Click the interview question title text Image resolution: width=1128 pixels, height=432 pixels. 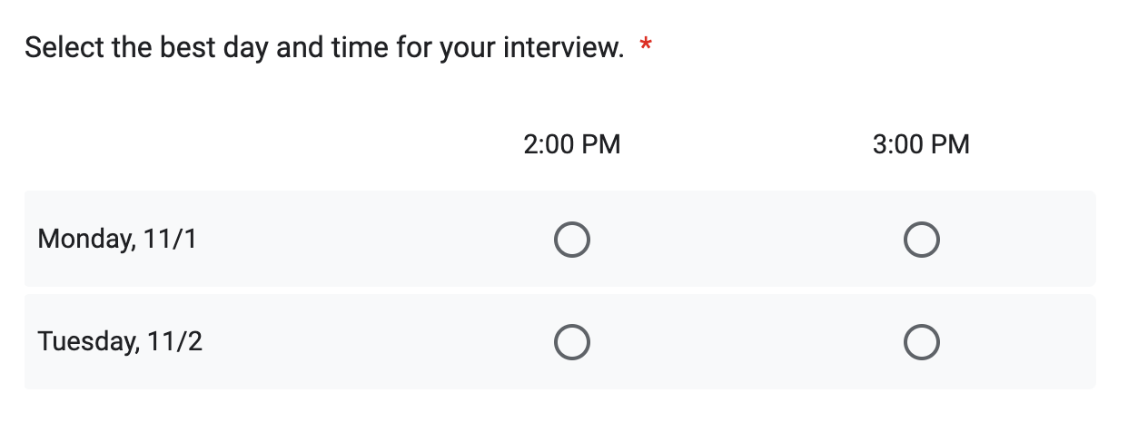click(324, 47)
